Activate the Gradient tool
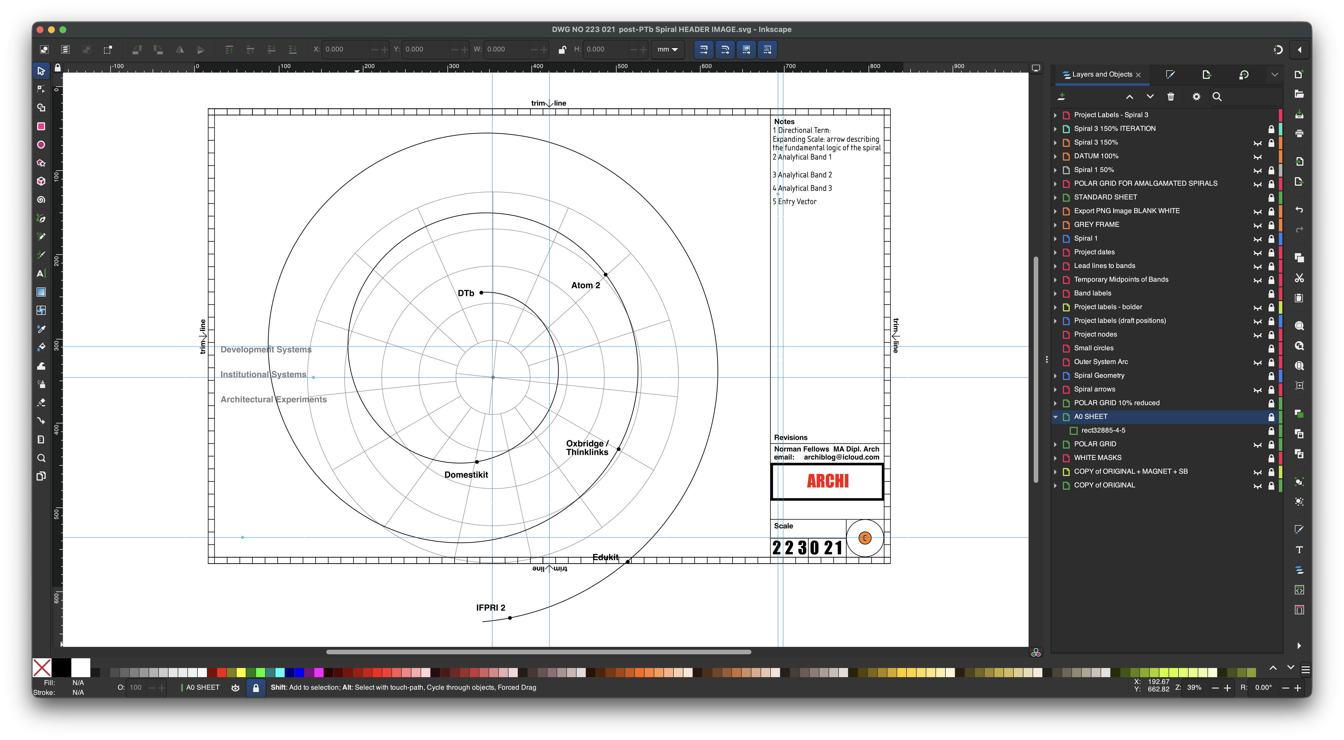The width and height of the screenshot is (1344, 740). (41, 292)
